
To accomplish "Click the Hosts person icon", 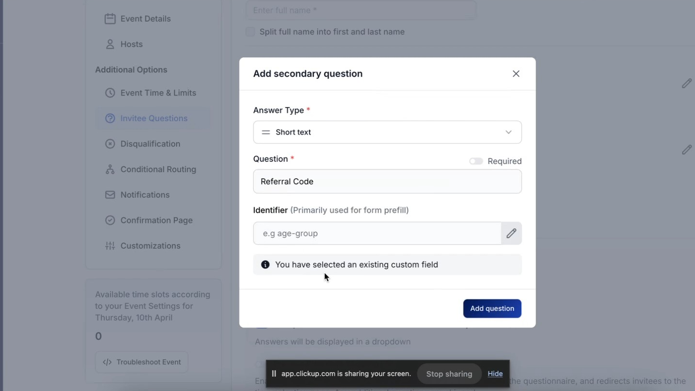I will tap(110, 44).
